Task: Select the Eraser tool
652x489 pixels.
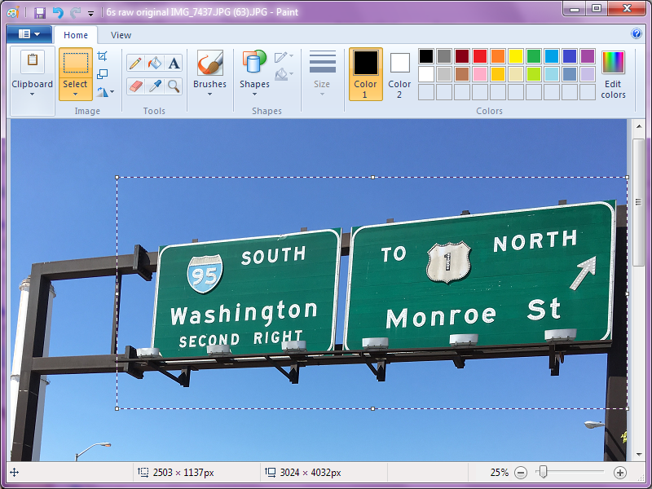Action: (135, 86)
